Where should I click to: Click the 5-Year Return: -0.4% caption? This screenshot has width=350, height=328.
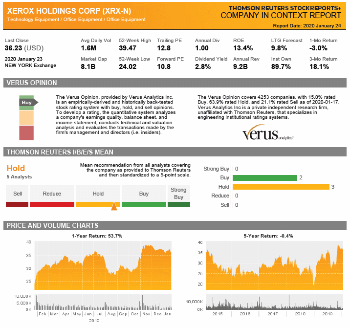268,236
